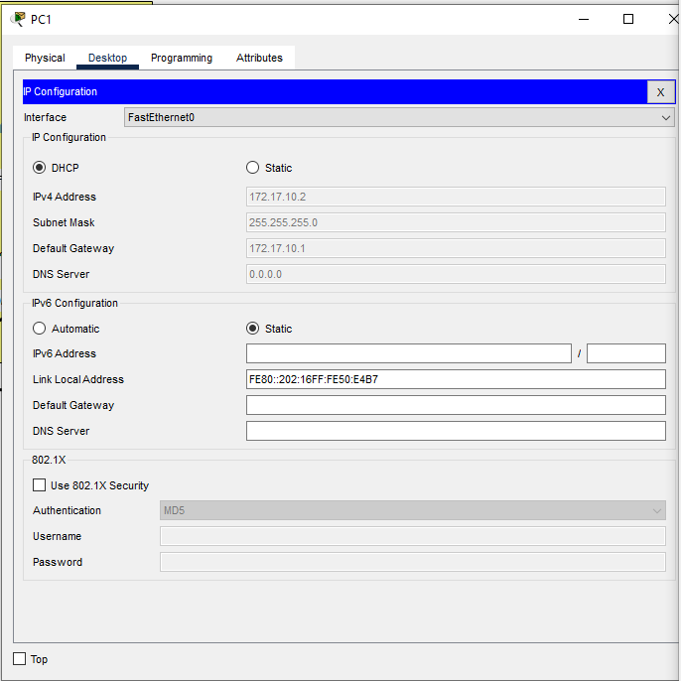Select the DHCP radio button
Viewport: 683px width, 681px height.
[39, 168]
